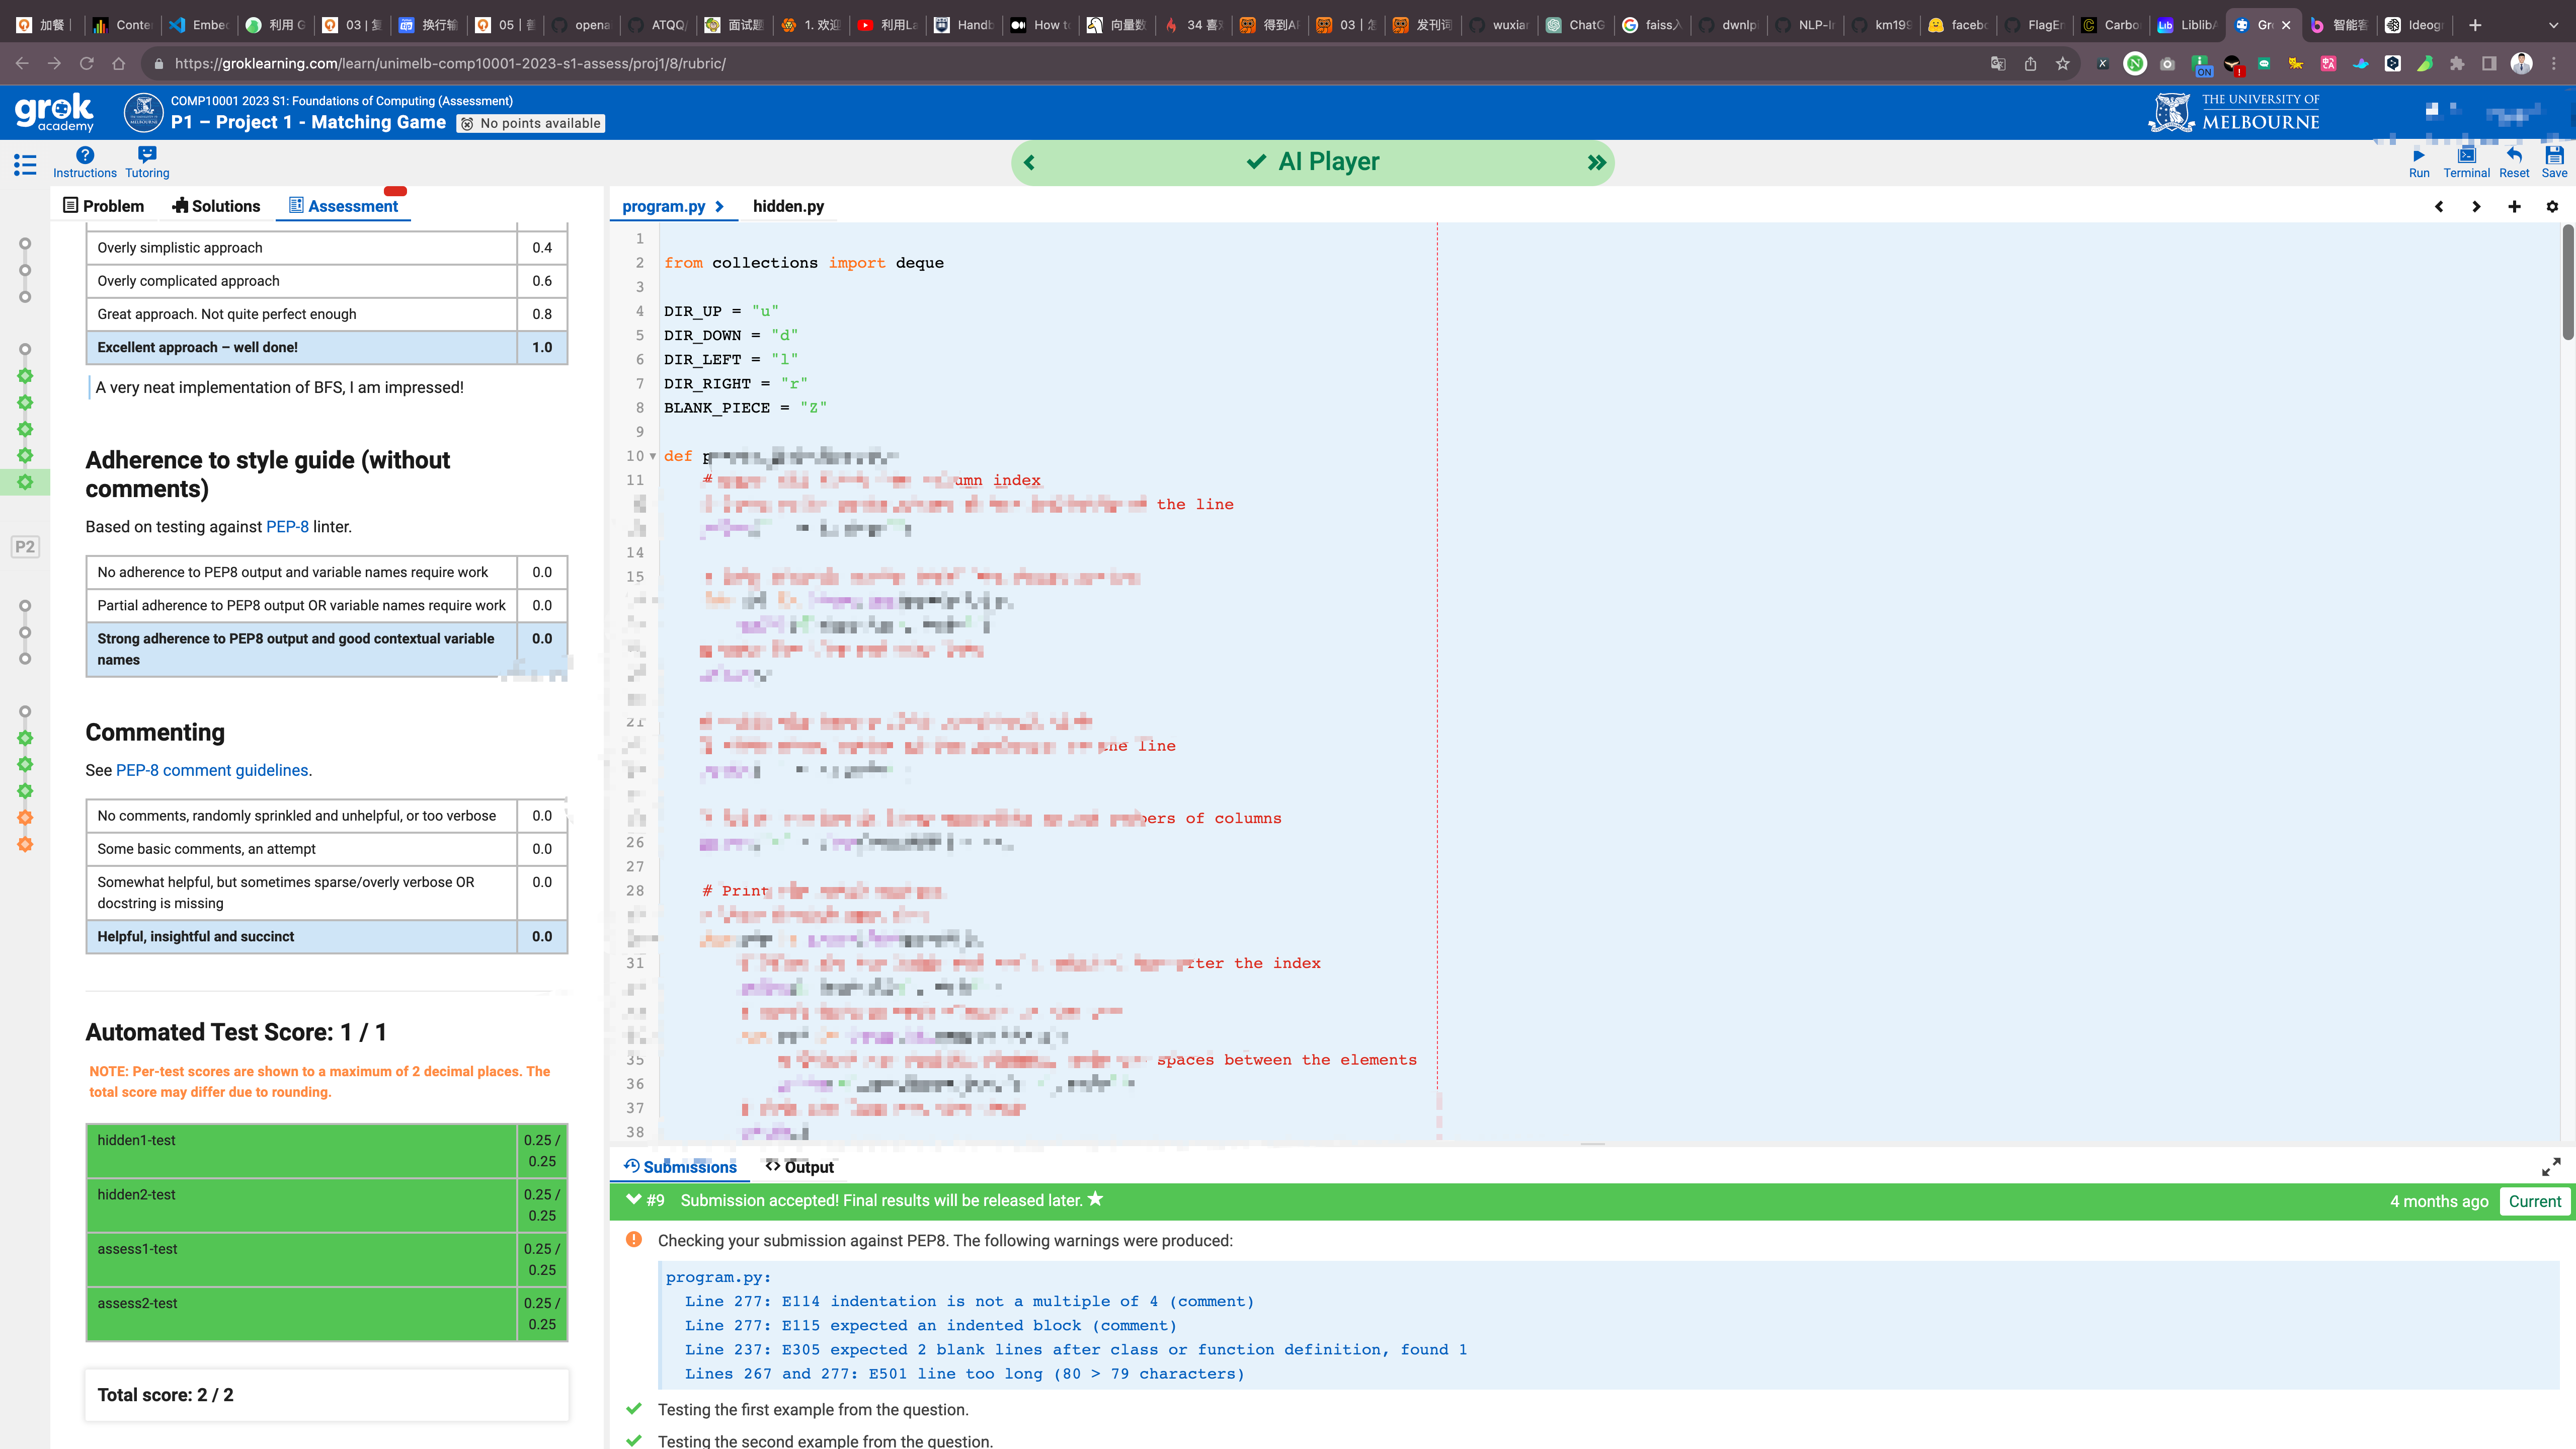Collapse submission #9 with its chevron
The width and height of the screenshot is (2576, 1449).
(633, 1200)
